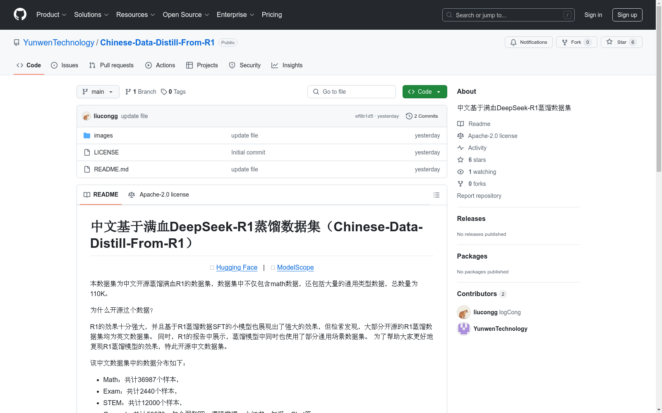Screen dimensions: 662x413
Task: View the 0 Tags link
Action: coord(173,92)
